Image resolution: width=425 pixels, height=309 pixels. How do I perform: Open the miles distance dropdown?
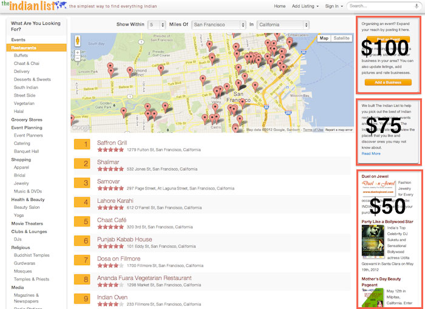tap(157, 25)
